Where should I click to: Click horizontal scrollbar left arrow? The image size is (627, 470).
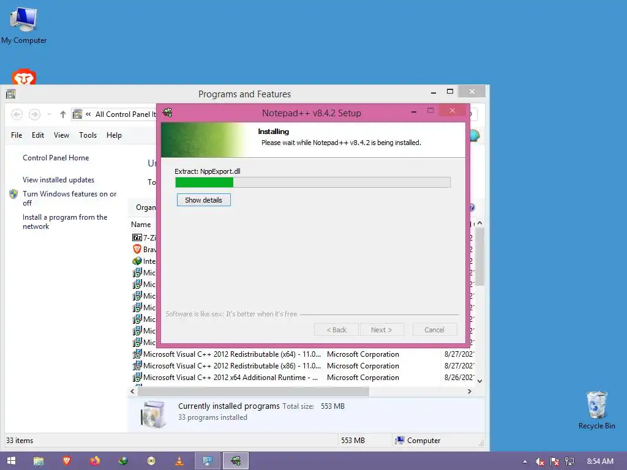pos(132,391)
